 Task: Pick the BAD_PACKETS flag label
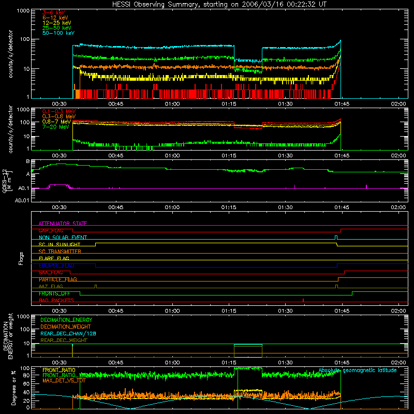(x=56, y=301)
